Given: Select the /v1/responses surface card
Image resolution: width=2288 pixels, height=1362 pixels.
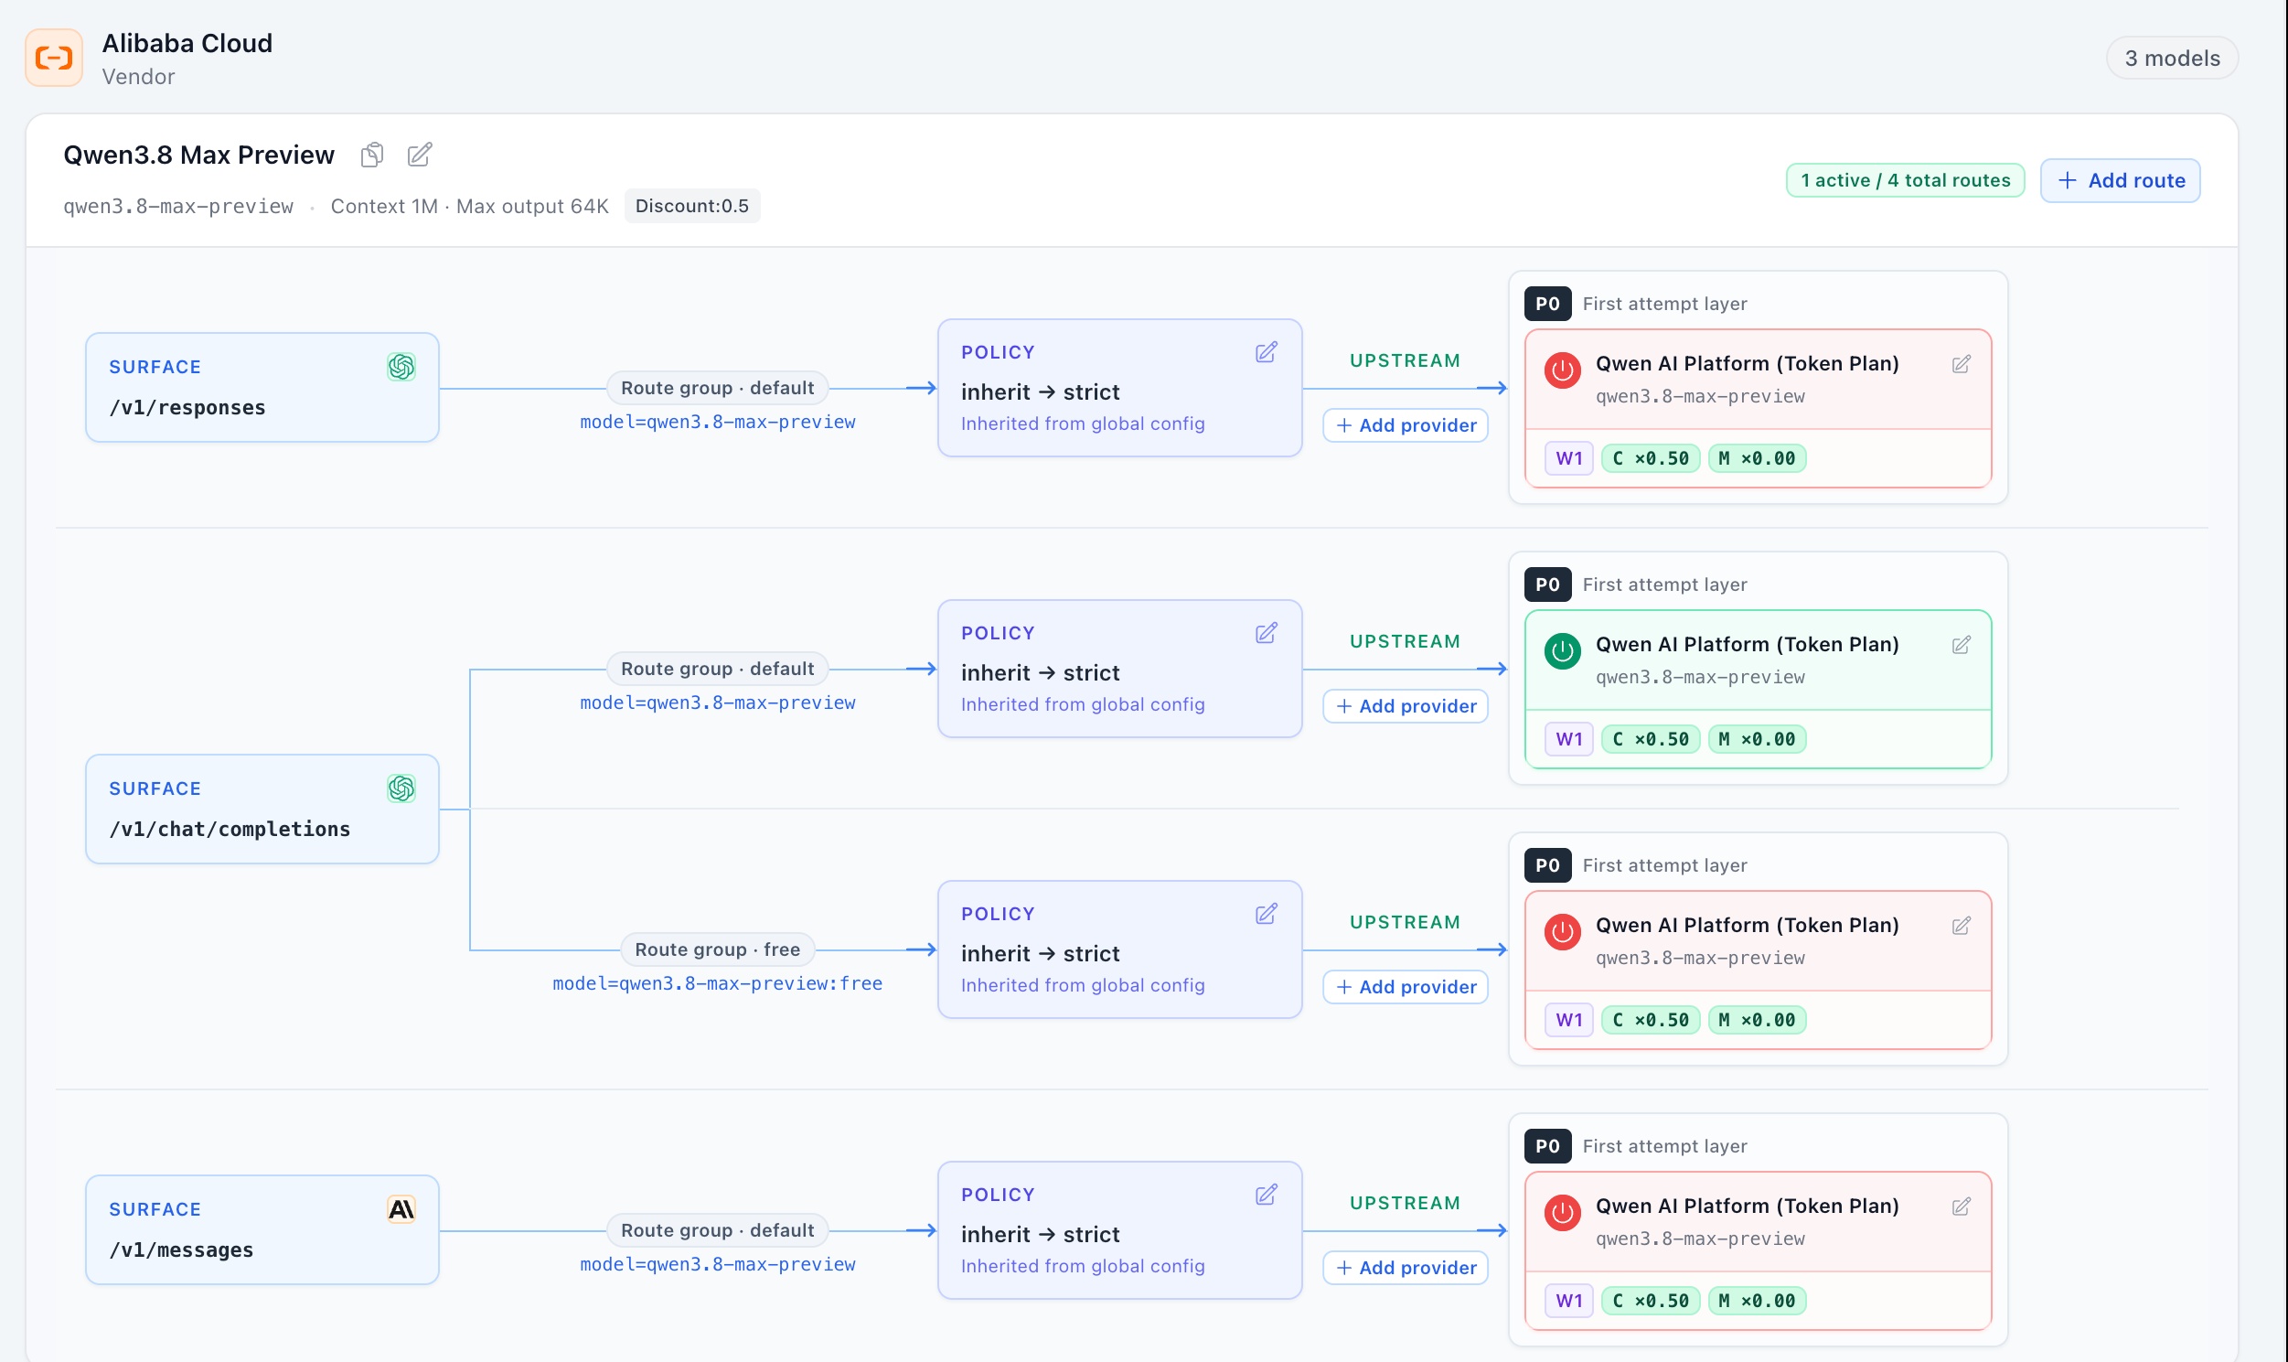Looking at the screenshot, I should 262,388.
